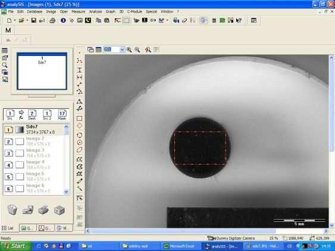The image size is (335, 251).
Task: Open the Special menu
Action: point(152,12)
